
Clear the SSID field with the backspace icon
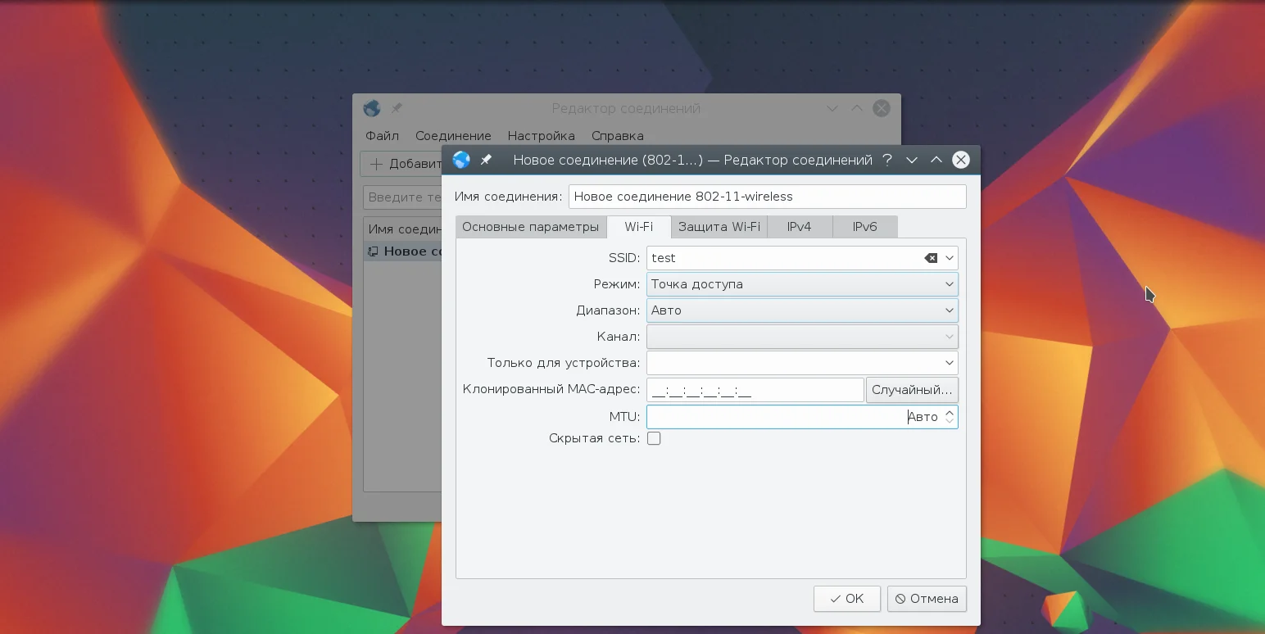click(x=931, y=258)
